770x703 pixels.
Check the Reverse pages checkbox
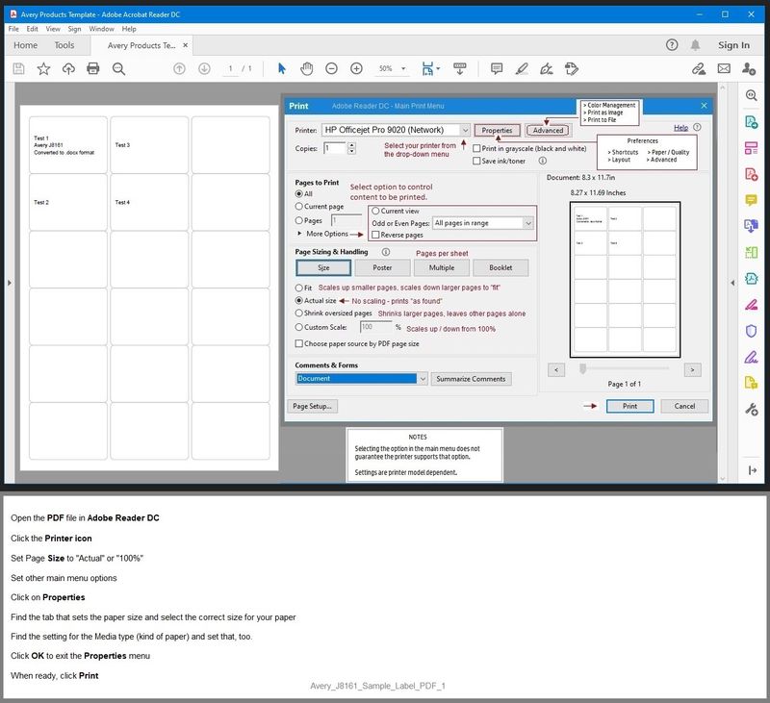click(375, 235)
